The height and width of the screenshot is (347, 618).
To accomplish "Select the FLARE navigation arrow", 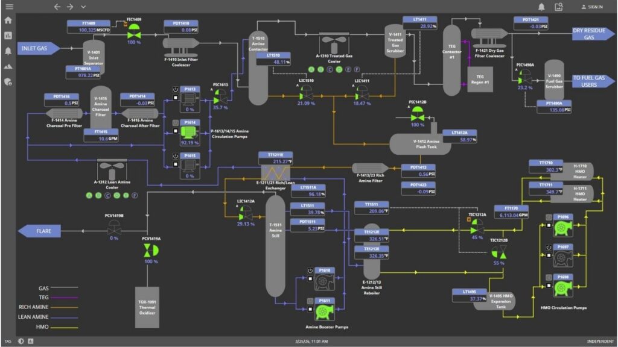I will [x=40, y=231].
